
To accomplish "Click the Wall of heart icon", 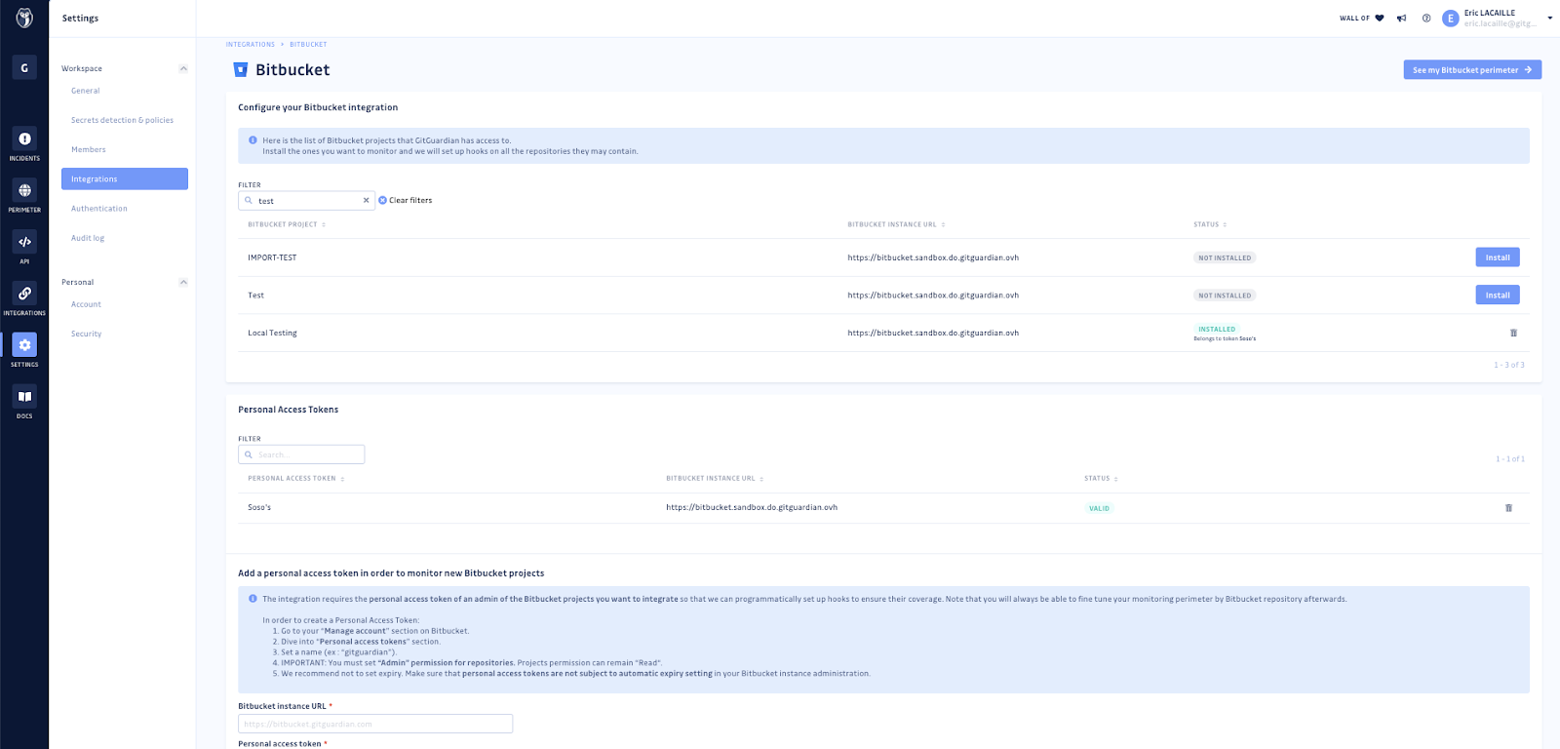I will [x=1380, y=18].
